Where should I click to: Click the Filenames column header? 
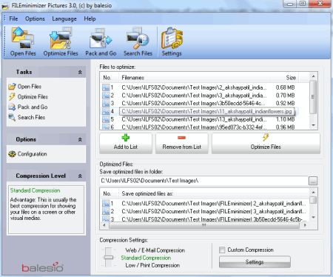[x=195, y=78]
